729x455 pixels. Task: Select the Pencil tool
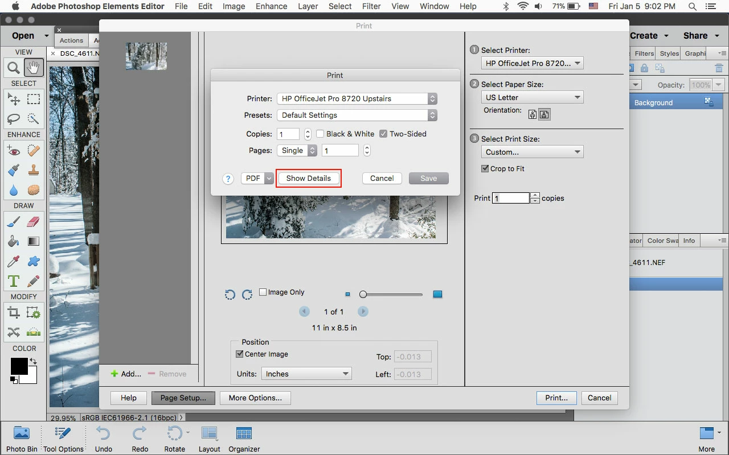pyautogui.click(x=34, y=281)
